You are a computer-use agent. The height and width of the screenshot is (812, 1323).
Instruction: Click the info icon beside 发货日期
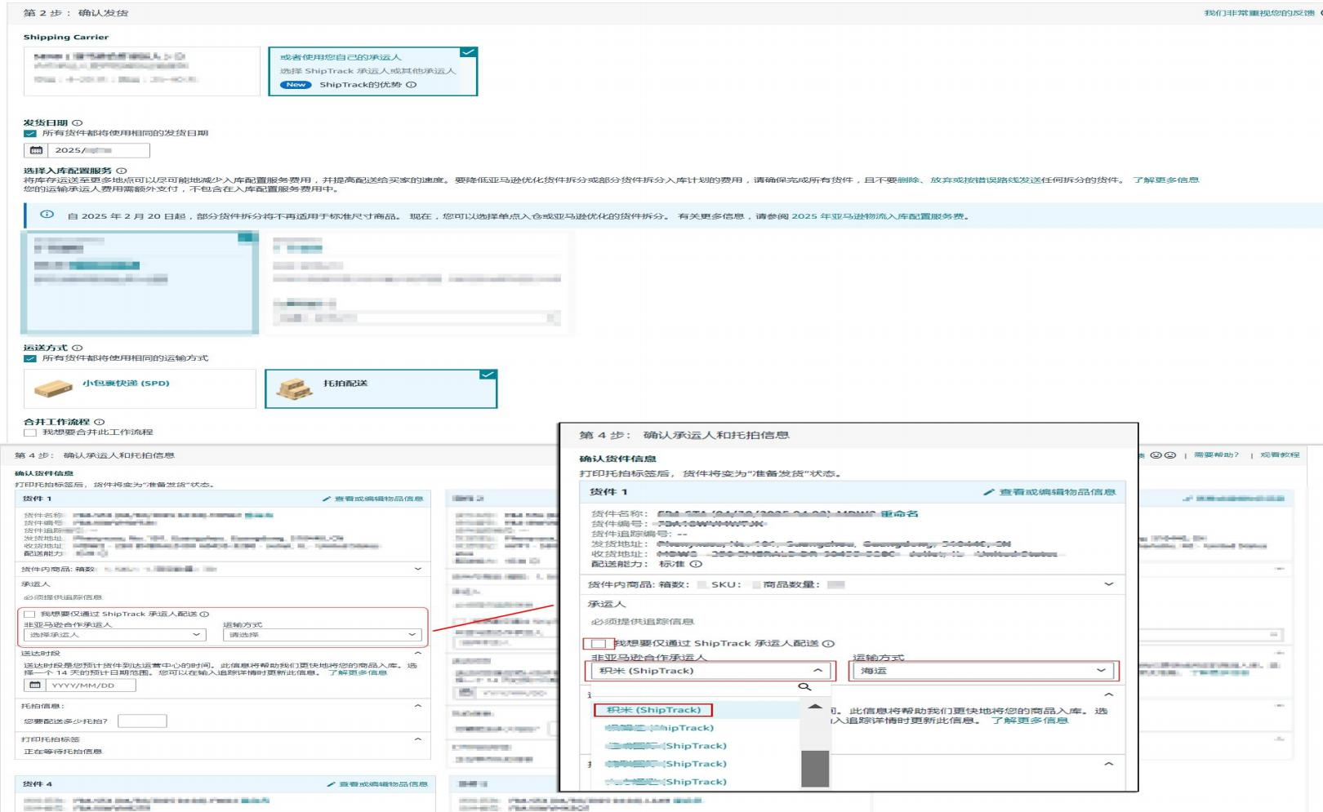point(78,123)
